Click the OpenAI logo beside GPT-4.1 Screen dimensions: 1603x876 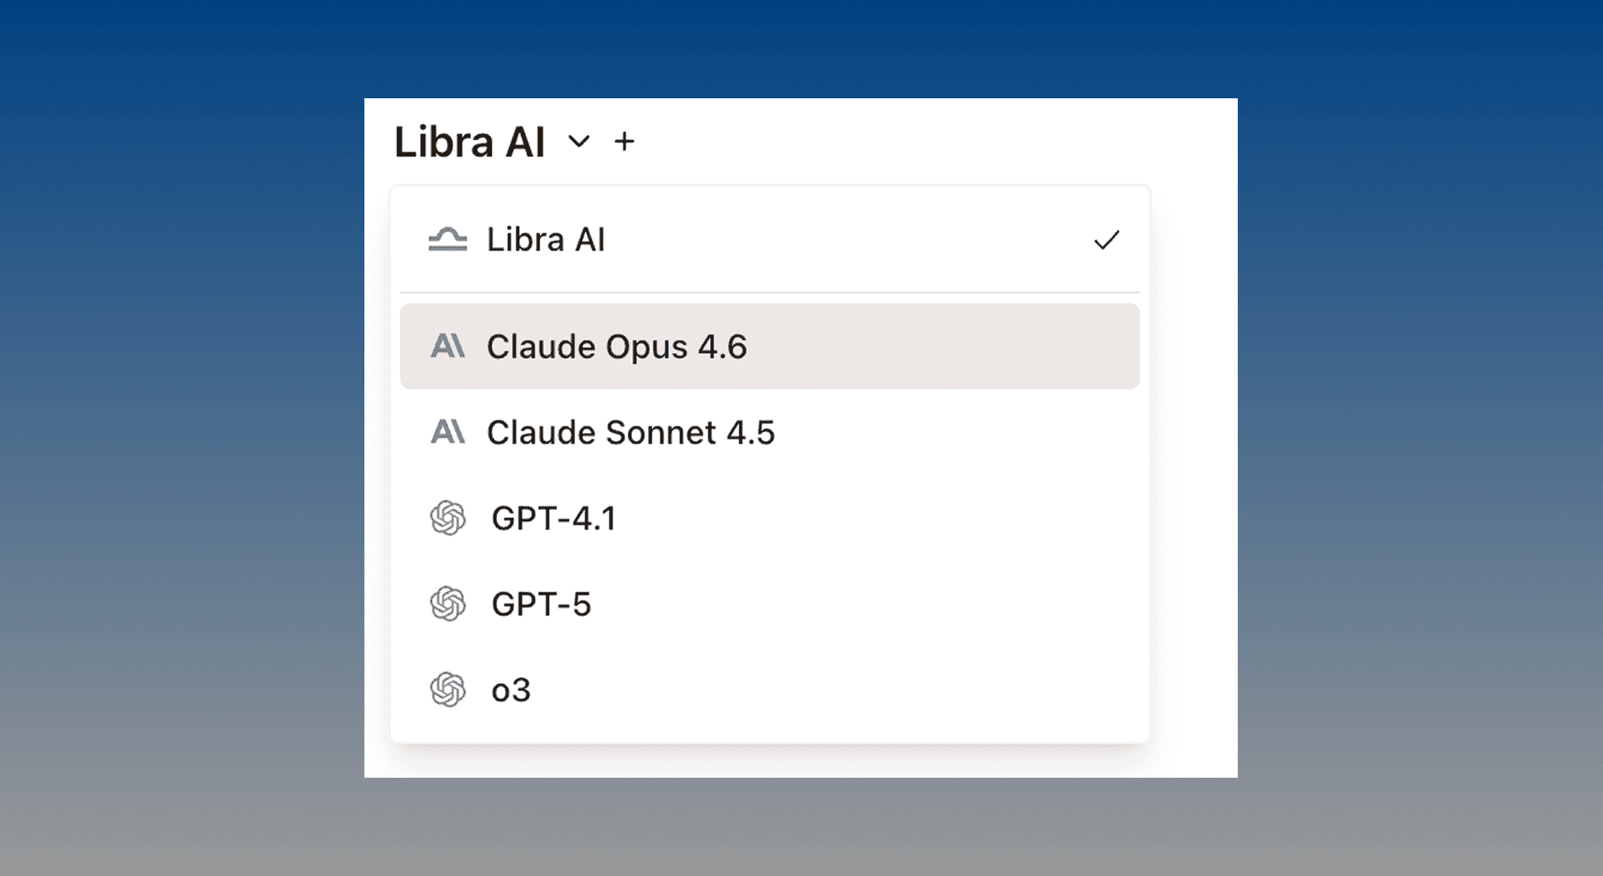pyautogui.click(x=447, y=518)
